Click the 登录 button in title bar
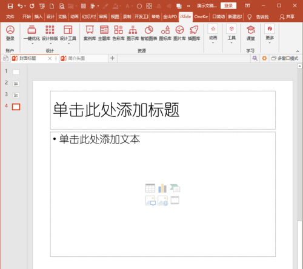 pyautogui.click(x=228, y=5)
